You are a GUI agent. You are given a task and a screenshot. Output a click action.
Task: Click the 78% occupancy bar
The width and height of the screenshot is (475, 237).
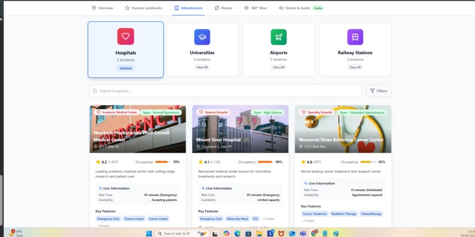[x=163, y=162]
